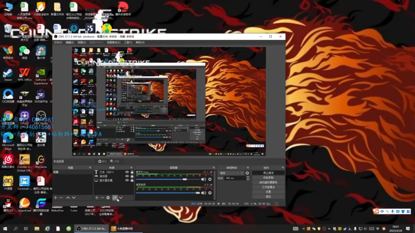The height and width of the screenshot is (233, 415).
Task: Click the Stop Streaming button
Action: (268, 173)
